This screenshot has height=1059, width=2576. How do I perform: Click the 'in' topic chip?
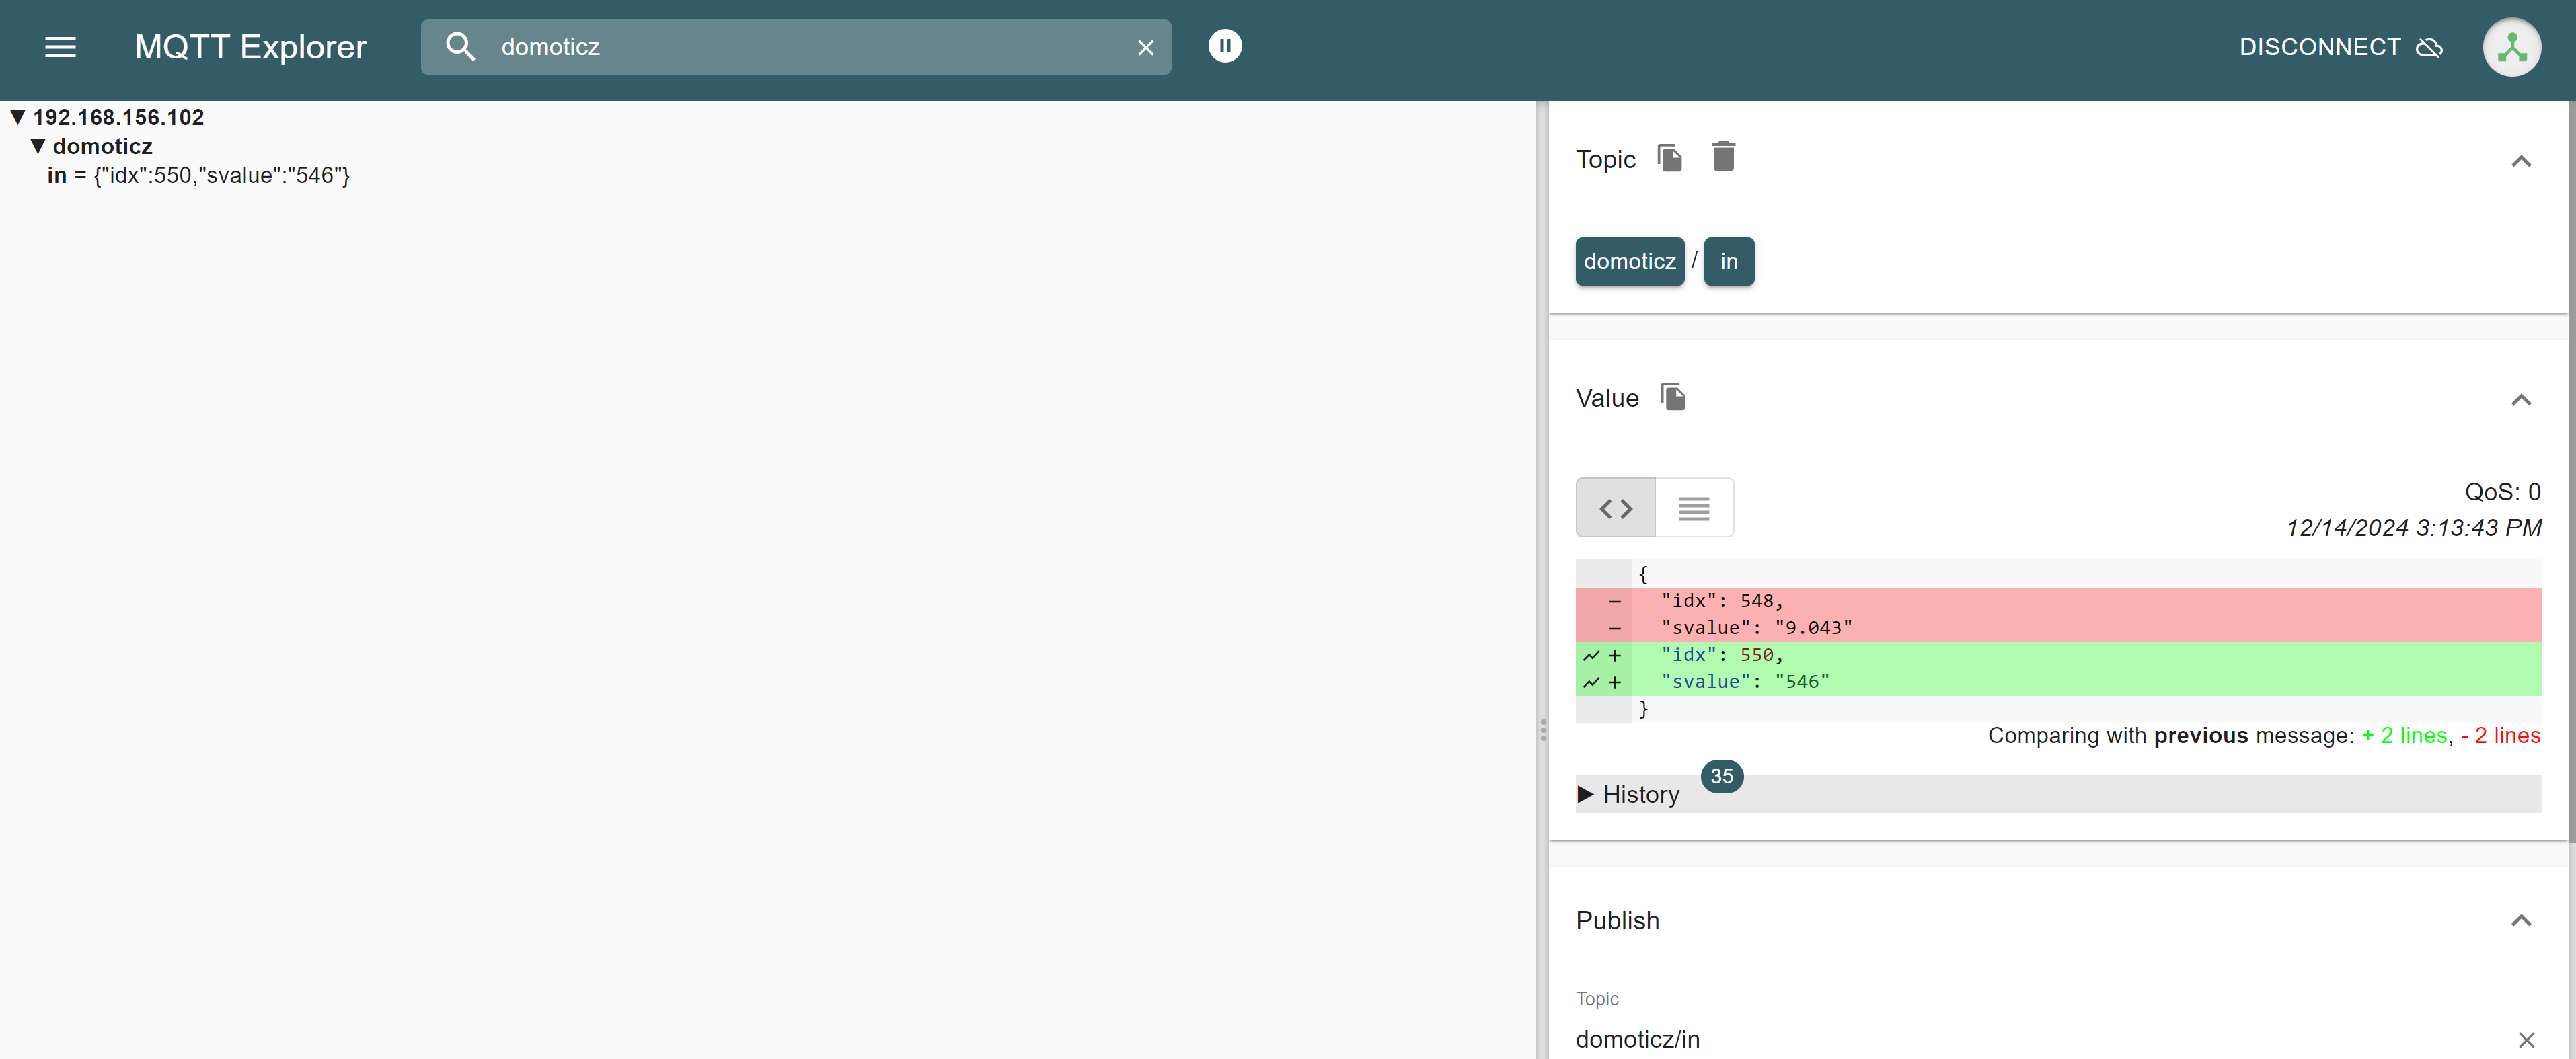click(x=1728, y=261)
